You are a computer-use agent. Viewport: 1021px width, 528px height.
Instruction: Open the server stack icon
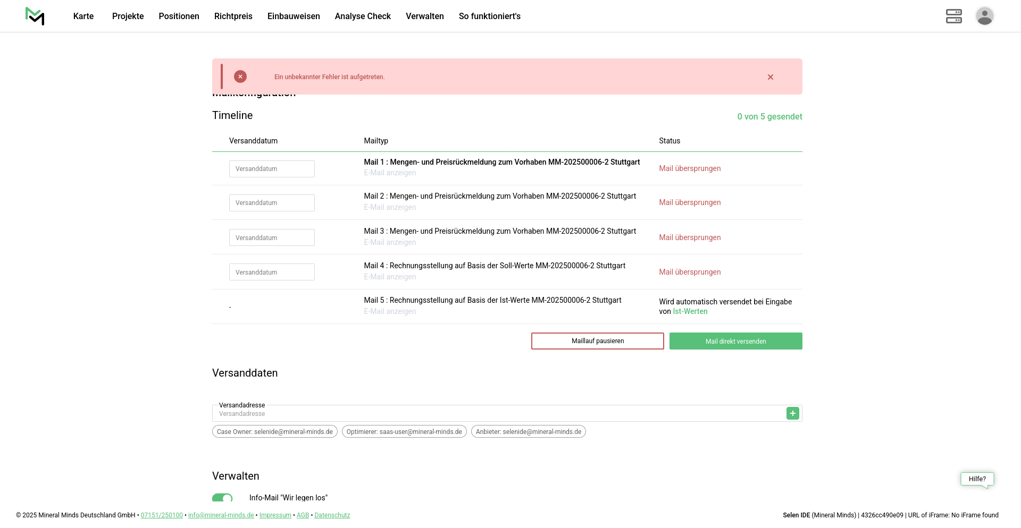(x=953, y=16)
